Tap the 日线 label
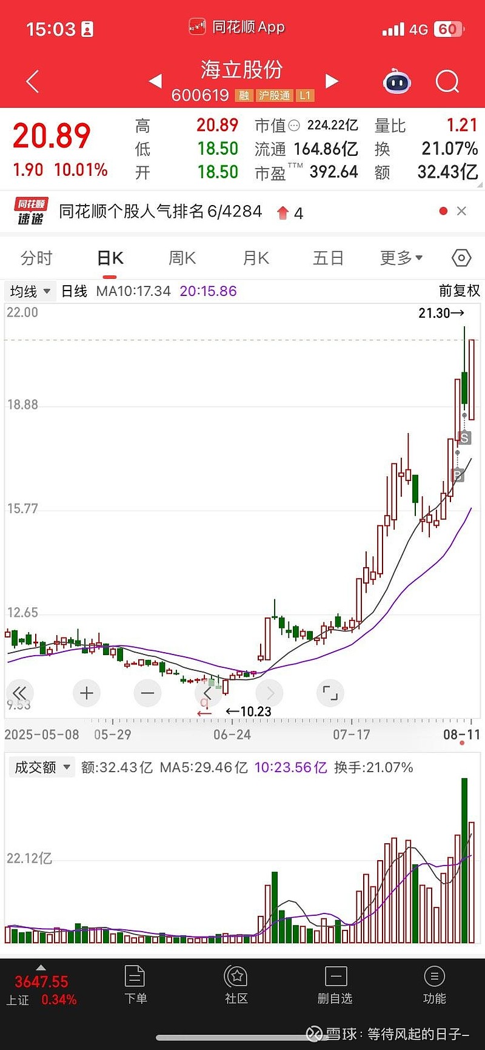The image size is (485, 1050). click(75, 291)
